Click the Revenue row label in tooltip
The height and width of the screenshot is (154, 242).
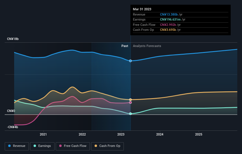[139, 14]
